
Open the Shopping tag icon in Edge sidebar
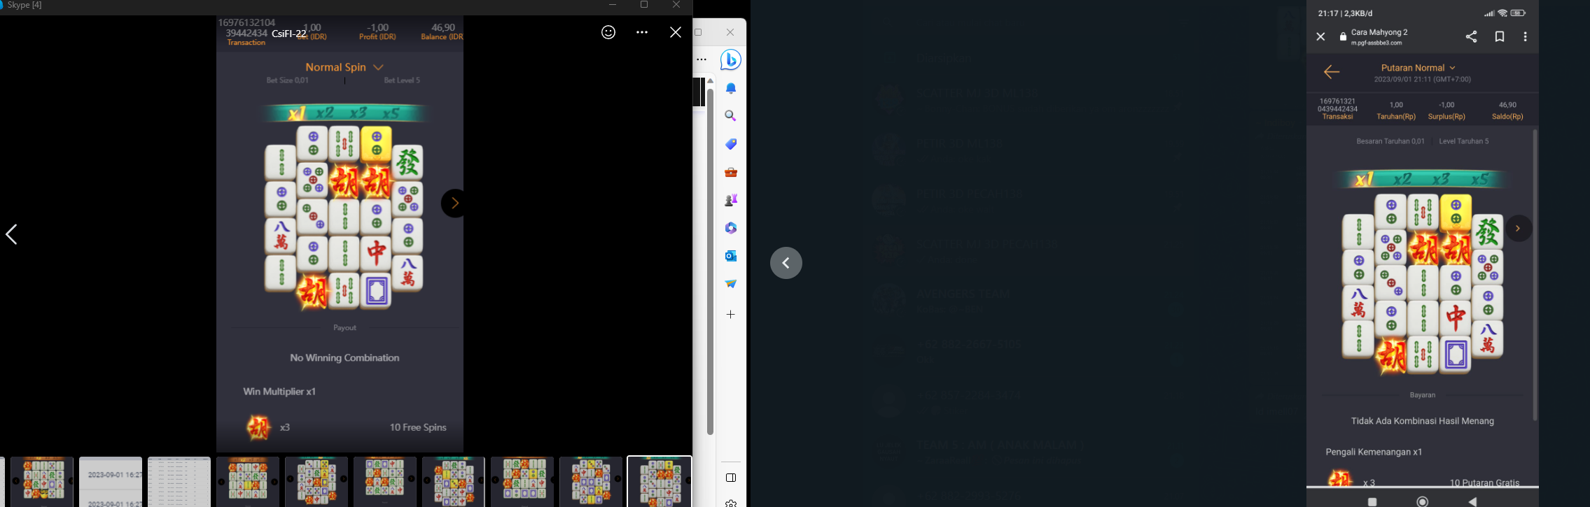point(731,144)
